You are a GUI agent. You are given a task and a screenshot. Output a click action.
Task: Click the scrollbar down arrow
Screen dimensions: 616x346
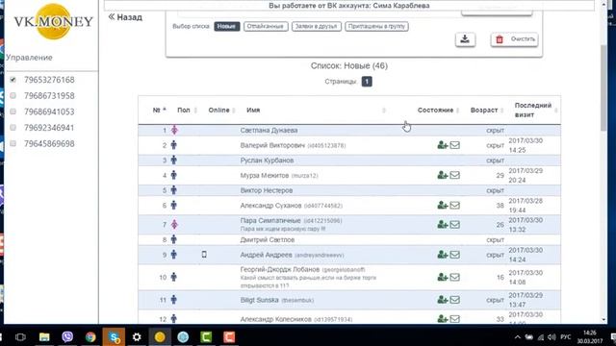click(603, 320)
